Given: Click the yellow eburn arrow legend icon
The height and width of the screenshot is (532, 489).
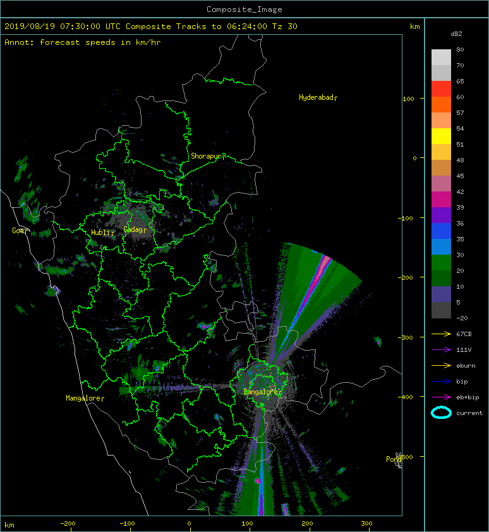Looking at the screenshot, I should 441,365.
